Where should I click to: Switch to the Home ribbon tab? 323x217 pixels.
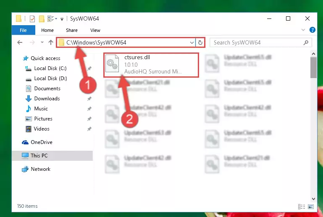coord(47,30)
